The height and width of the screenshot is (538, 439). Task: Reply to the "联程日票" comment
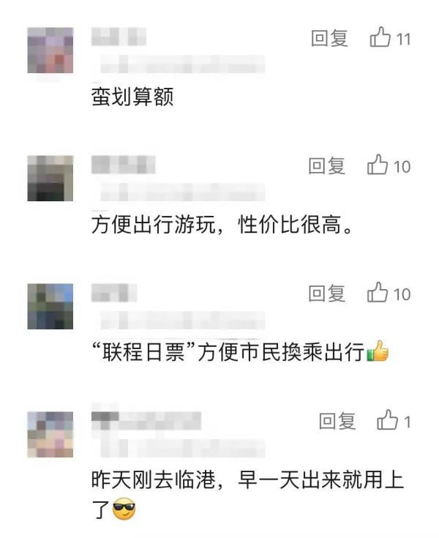click(x=326, y=294)
